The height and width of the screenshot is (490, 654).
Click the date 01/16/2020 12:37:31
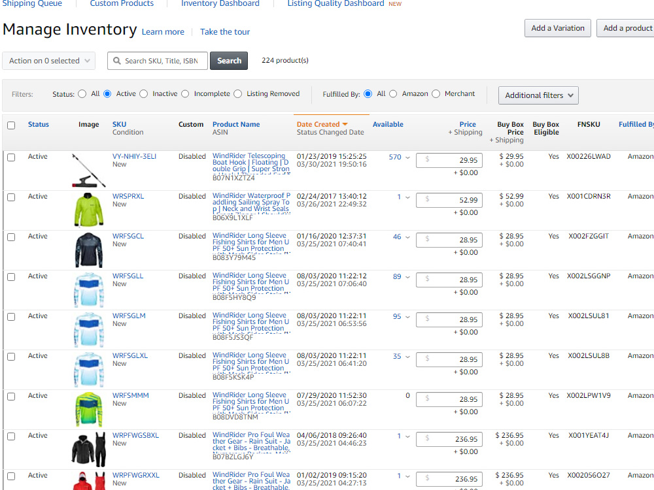pos(332,236)
